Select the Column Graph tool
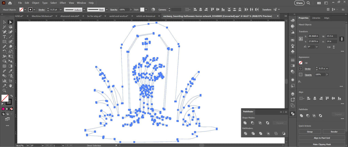The width and height of the screenshot is (348, 147). click(4, 81)
